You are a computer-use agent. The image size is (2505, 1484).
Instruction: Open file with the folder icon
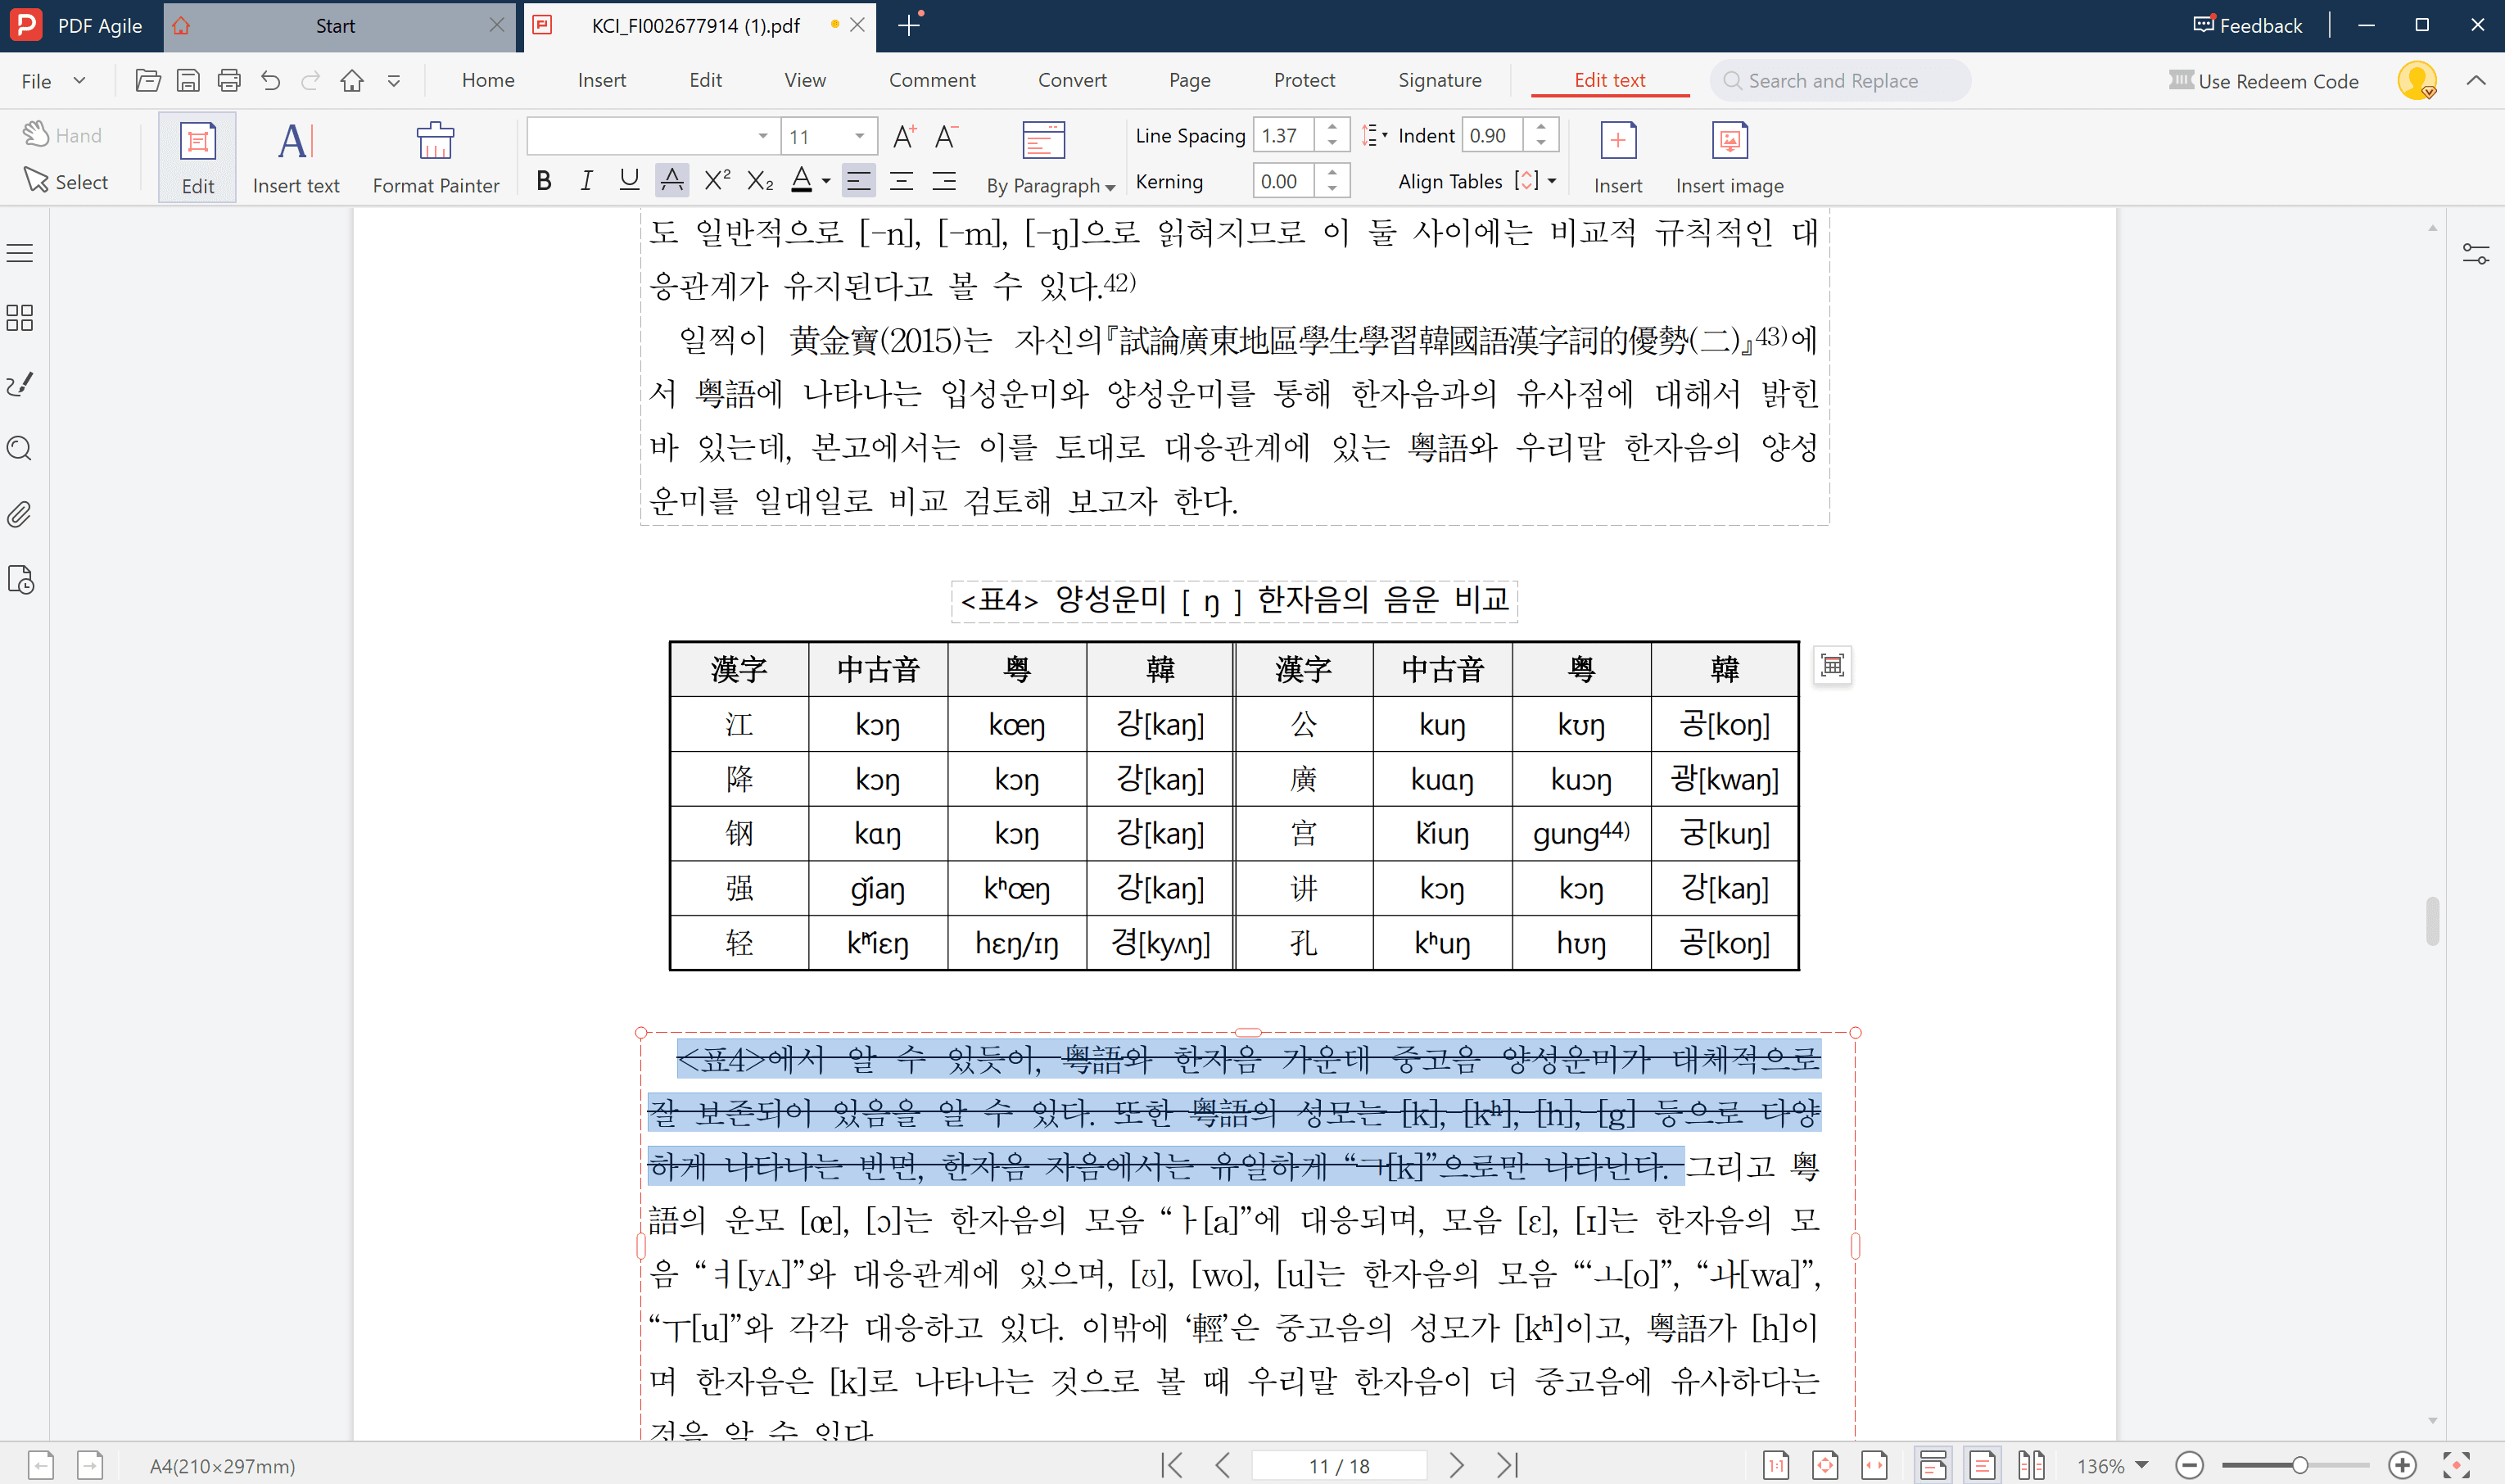147,80
